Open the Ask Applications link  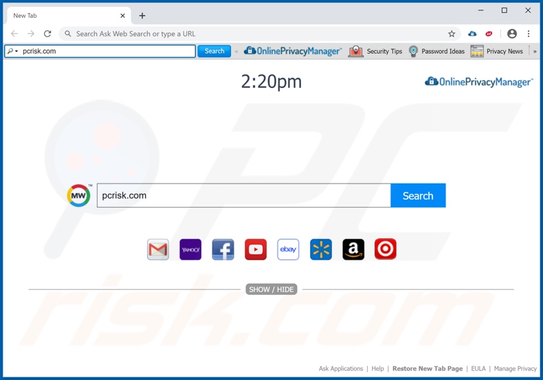tap(341, 368)
